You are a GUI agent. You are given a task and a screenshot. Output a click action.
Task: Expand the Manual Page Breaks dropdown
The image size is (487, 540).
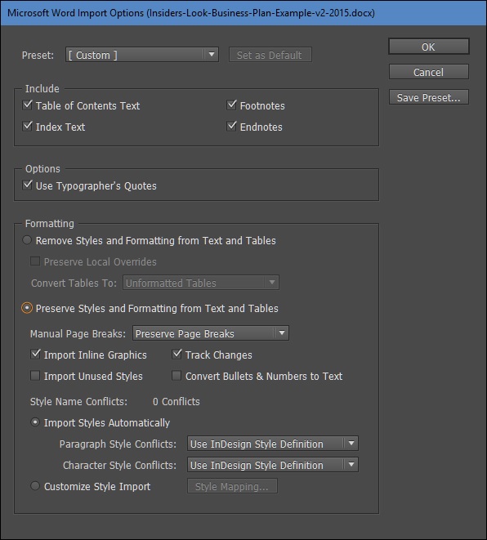coord(211,333)
